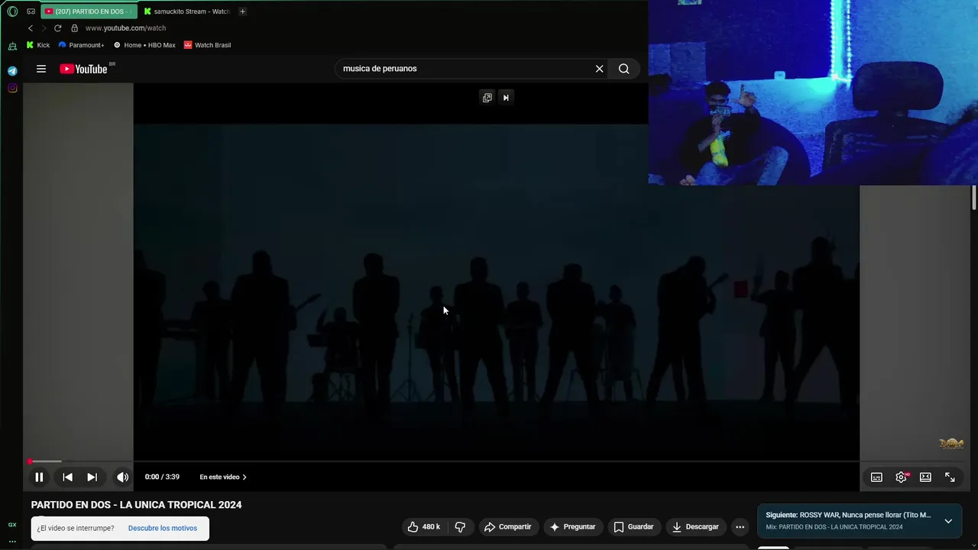Click the video title PARTIDO EN DOS
Viewport: 978px width, 550px height.
pyautogui.click(x=136, y=505)
